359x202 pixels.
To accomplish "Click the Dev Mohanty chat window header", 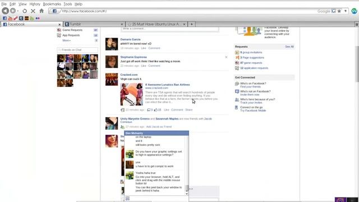I will tap(157, 133).
